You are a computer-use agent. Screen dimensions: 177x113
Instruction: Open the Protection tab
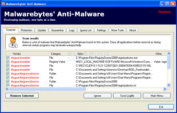(27, 30)
